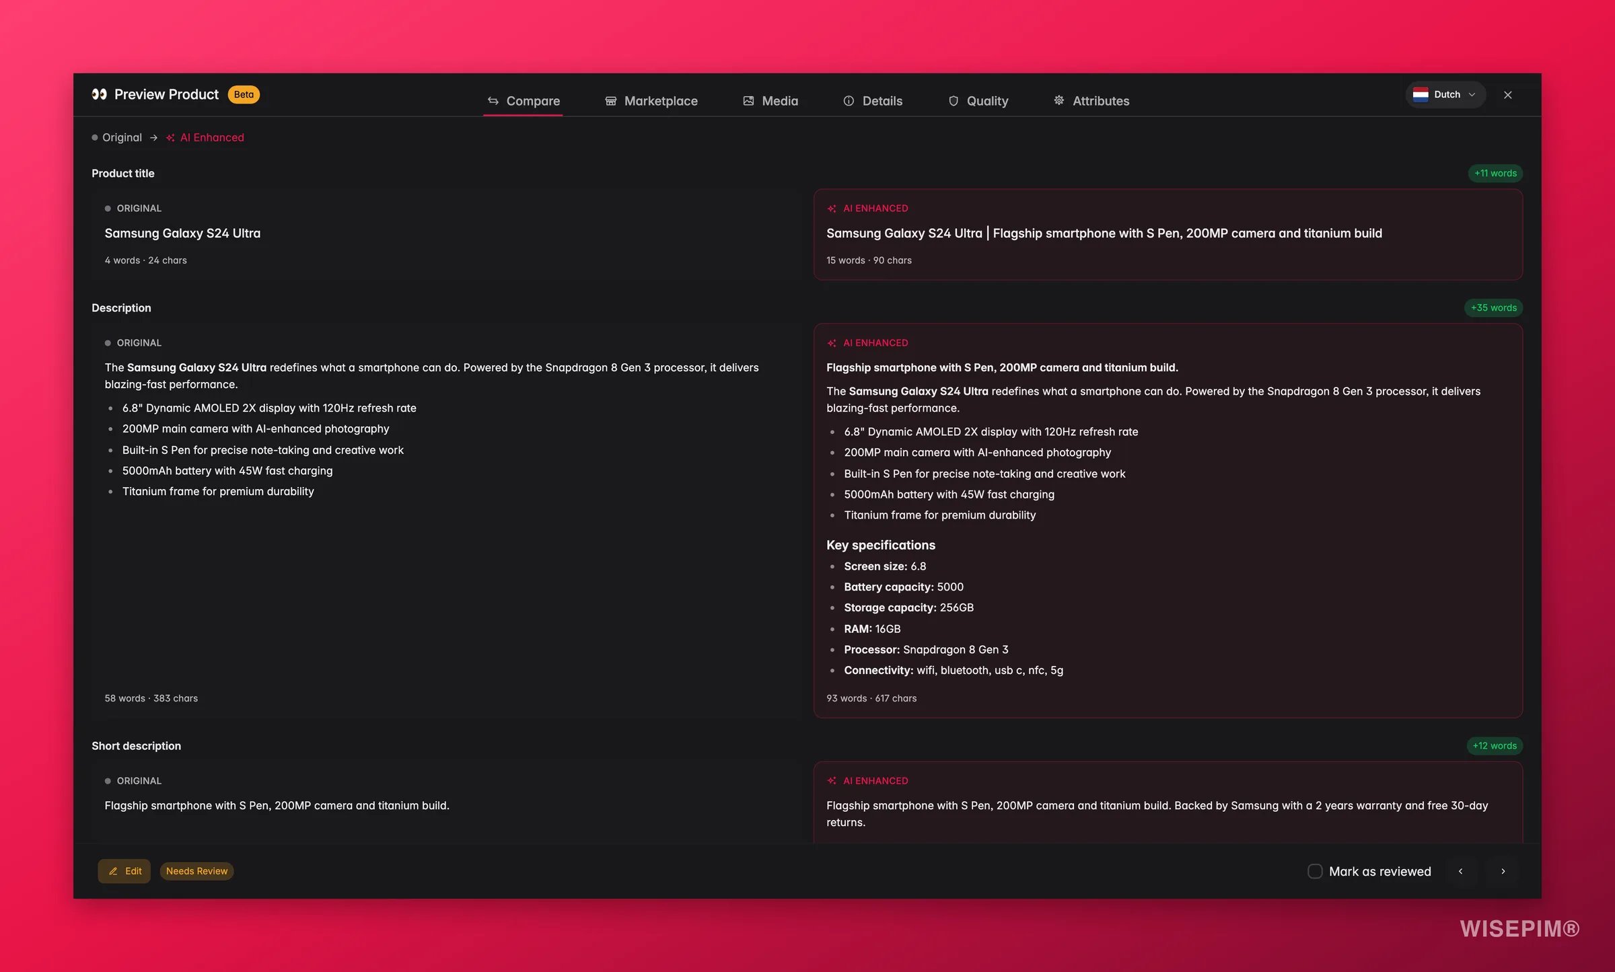Click the original title Samsung Galaxy S24 Ultra

click(x=182, y=233)
